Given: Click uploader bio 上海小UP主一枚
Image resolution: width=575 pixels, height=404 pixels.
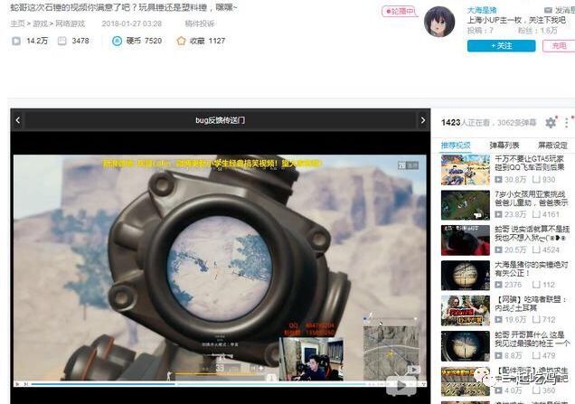Looking at the screenshot, I should coord(516,20).
